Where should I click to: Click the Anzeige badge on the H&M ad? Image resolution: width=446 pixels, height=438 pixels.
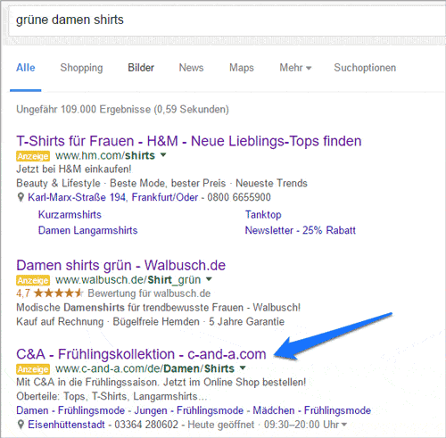(33, 156)
